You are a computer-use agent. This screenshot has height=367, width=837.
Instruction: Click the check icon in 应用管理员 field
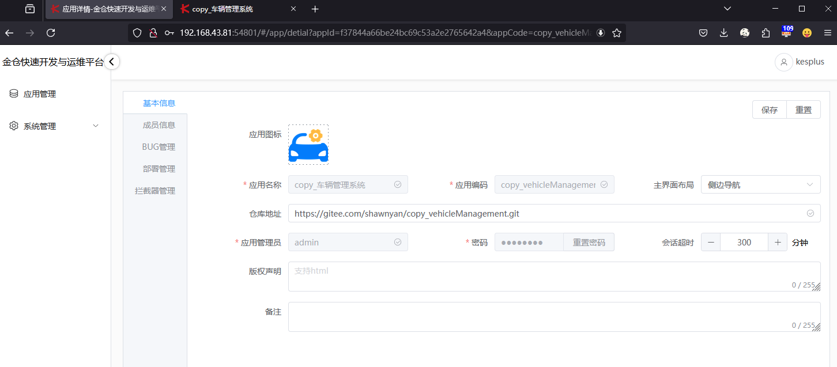click(398, 243)
